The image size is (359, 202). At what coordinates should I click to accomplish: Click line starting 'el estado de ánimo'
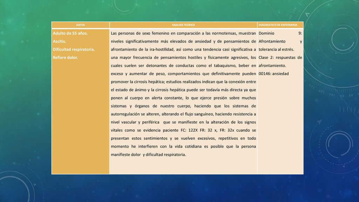[183, 90]
